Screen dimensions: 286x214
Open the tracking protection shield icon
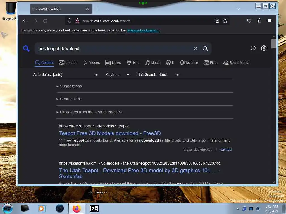(x=70, y=21)
